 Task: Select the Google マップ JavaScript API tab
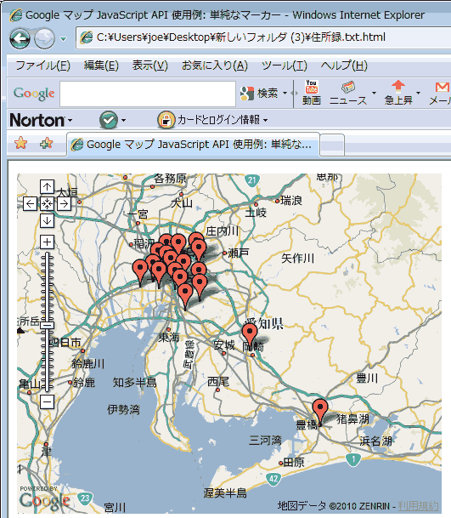pyautogui.click(x=193, y=145)
